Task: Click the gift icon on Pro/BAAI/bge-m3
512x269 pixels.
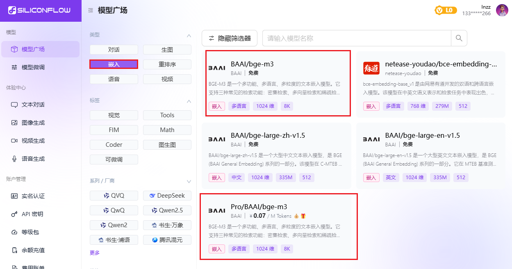Action: [x=303, y=216]
